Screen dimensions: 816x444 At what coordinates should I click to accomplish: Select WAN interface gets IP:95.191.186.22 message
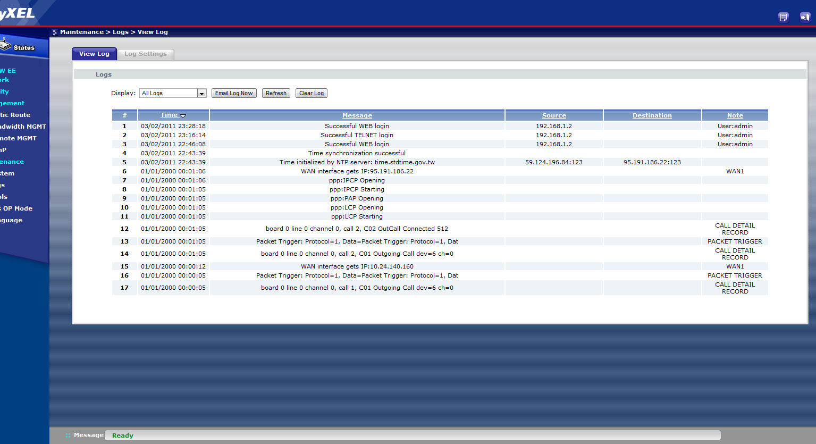357,171
